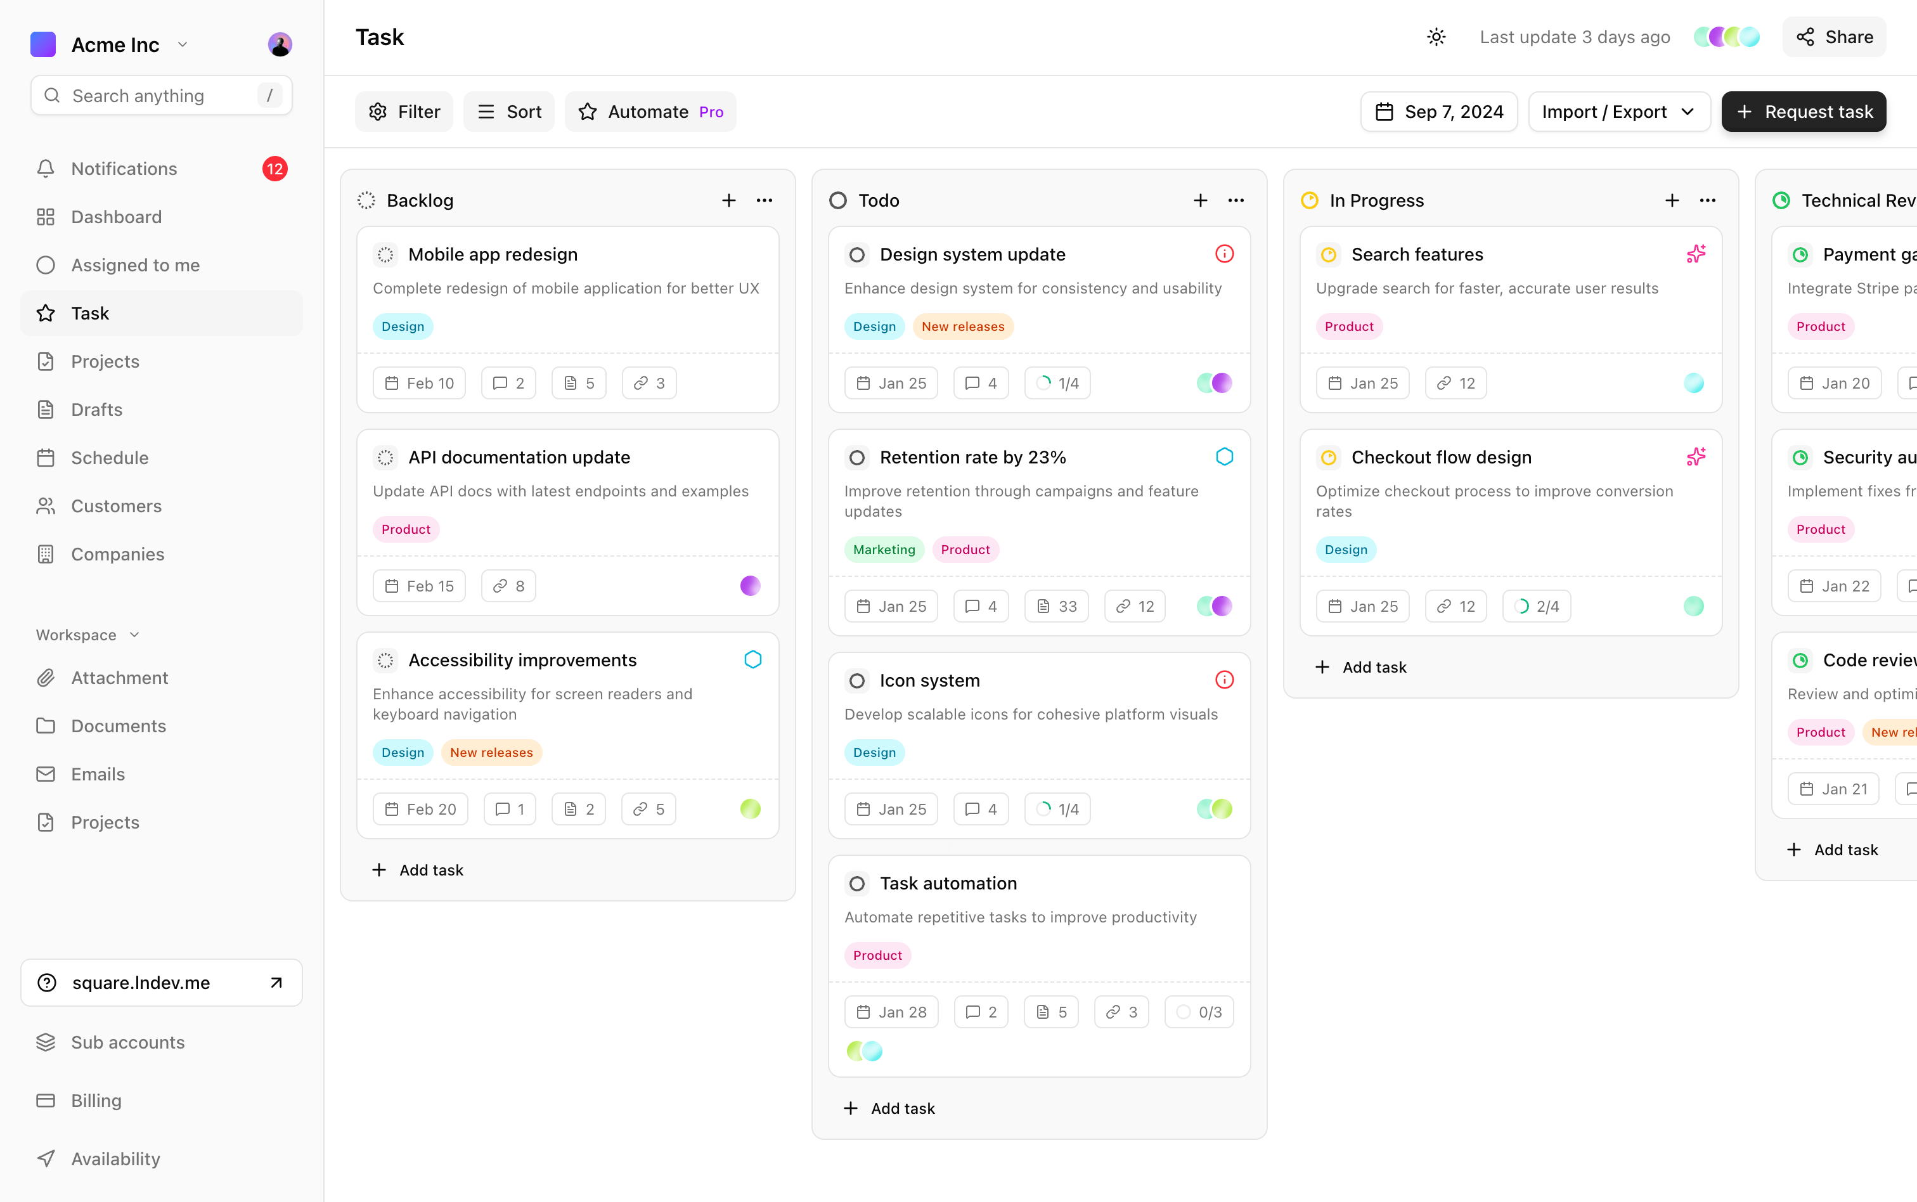
Task: Click the external arrow icon beside square.lndev.me
Action: [x=276, y=983]
